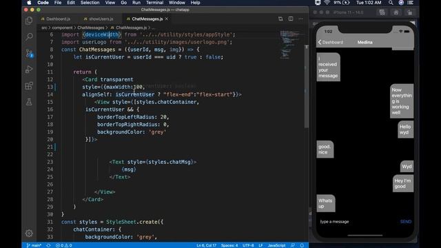Screen dimensions: 441x248
Task: Open notifications bell in status bar
Action: click(x=302, y=245)
